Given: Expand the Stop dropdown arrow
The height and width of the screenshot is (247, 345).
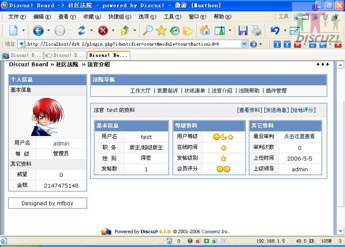Looking at the screenshot, I should pyautogui.click(x=113, y=30).
